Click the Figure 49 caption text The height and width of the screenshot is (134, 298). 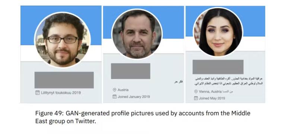point(143,117)
